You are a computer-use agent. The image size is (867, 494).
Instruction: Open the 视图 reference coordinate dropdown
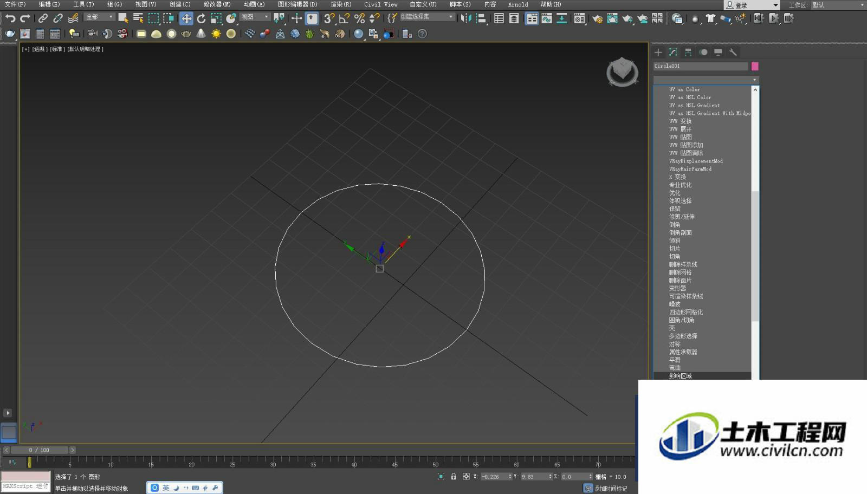(x=255, y=17)
